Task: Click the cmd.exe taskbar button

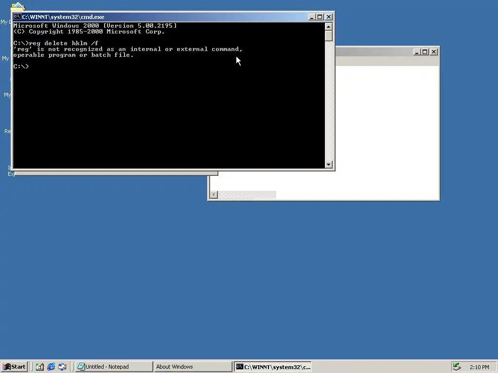Action: [273, 367]
